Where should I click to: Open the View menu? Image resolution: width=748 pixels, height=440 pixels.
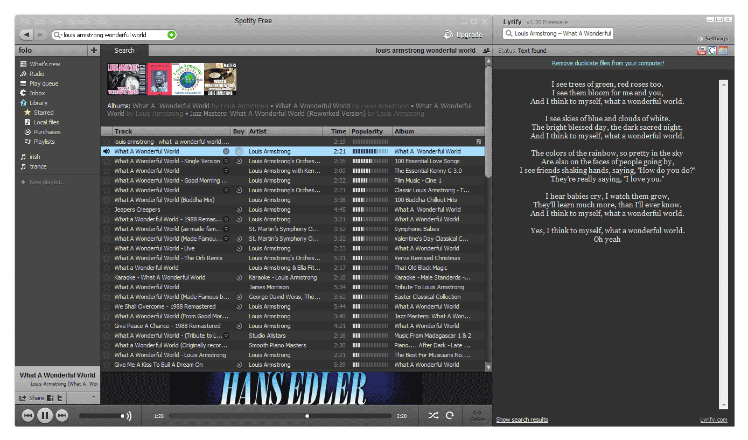(56, 22)
